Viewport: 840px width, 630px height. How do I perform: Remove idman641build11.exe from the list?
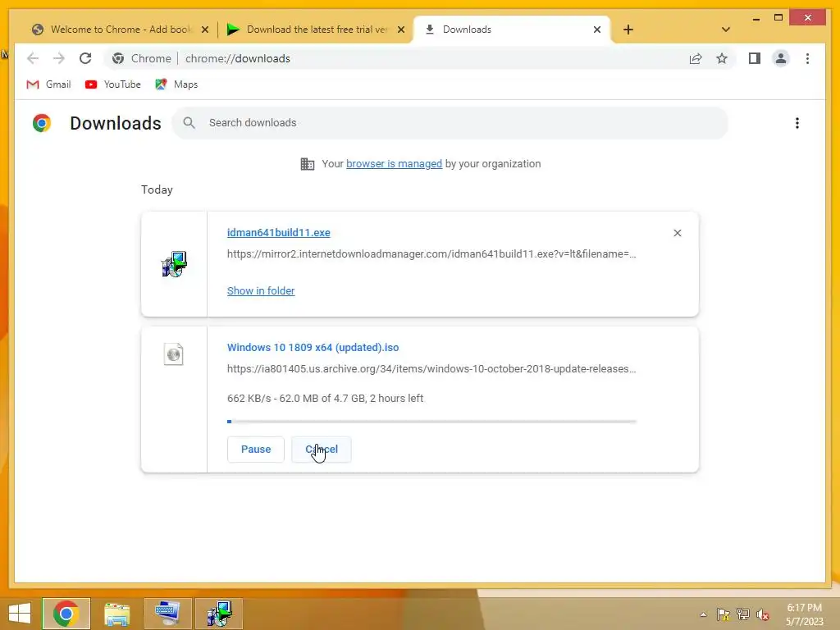coord(677,233)
